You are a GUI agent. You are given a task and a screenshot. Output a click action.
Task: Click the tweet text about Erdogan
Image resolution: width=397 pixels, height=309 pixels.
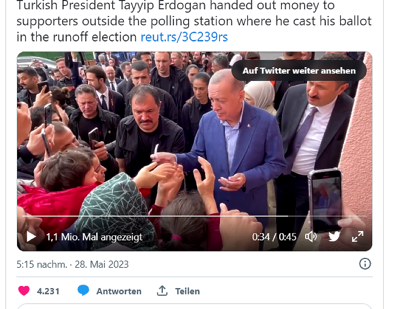tap(194, 21)
